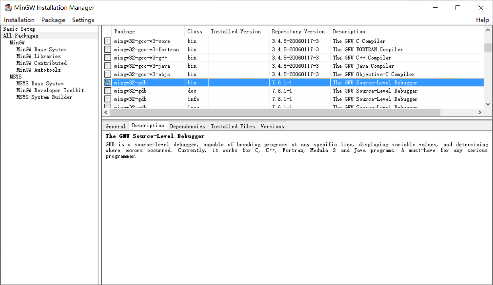The height and width of the screenshot is (285, 493).
Task: Click package list vertical scrollbar up arrow
Action: click(x=488, y=30)
